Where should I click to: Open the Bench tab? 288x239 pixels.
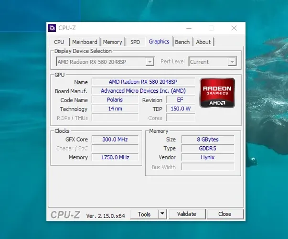click(x=182, y=42)
